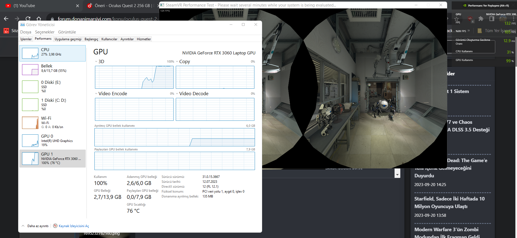Click the driver version 31.0.15.3667
The height and width of the screenshot is (238, 517).
click(211, 177)
